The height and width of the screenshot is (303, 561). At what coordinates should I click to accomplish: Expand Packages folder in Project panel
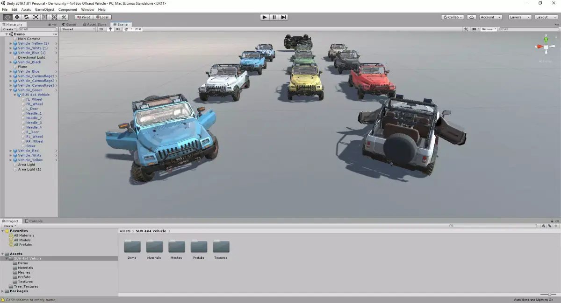click(2, 291)
